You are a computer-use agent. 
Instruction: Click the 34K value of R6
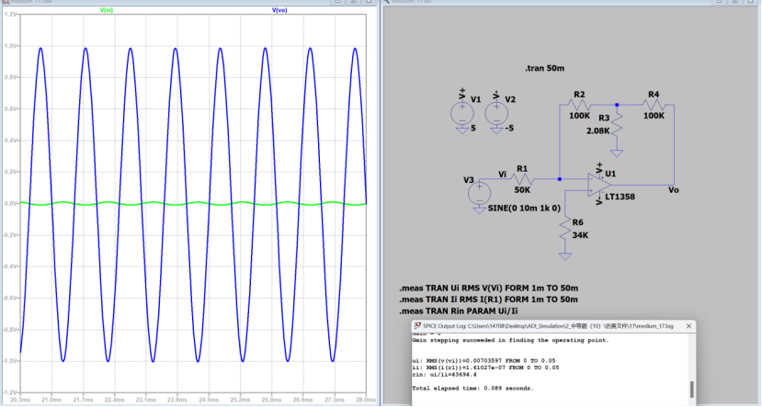click(x=580, y=235)
